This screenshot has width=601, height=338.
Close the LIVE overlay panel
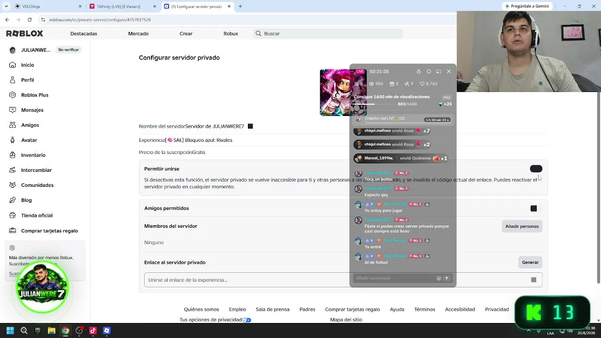pos(449,71)
